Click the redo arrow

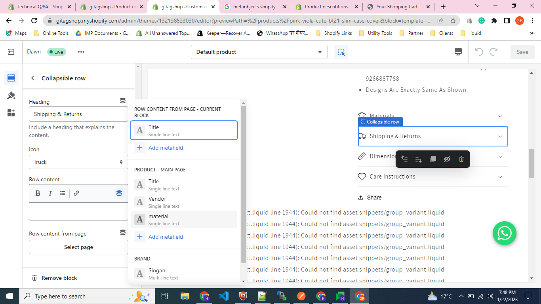pos(493,52)
